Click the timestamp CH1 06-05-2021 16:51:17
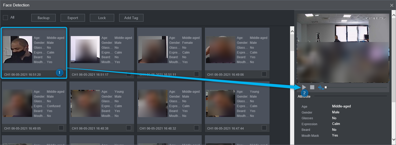 tap(90, 75)
